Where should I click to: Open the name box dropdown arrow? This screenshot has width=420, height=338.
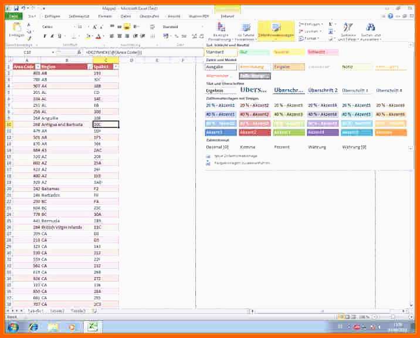pos(53,52)
